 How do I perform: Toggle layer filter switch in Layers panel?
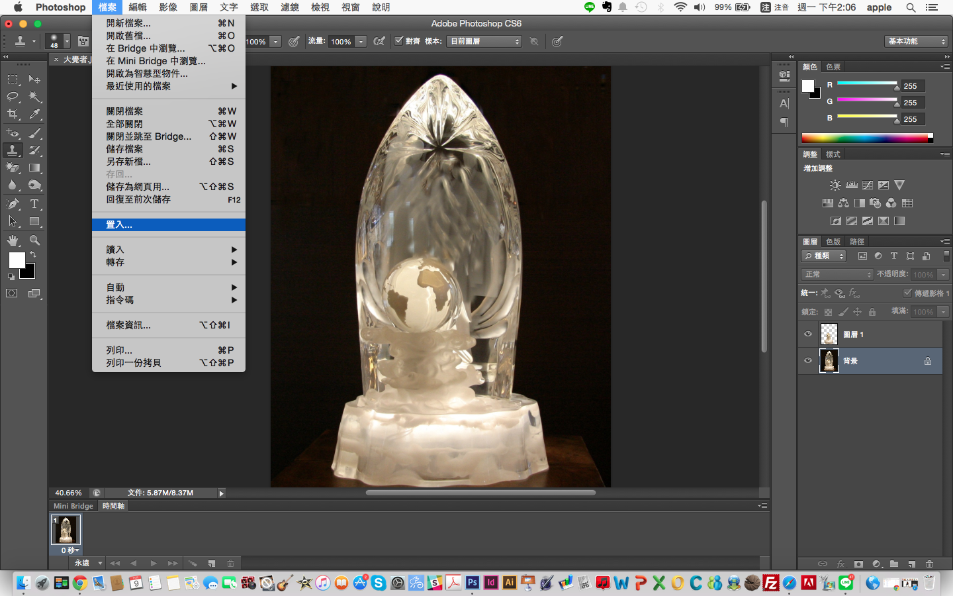[946, 256]
